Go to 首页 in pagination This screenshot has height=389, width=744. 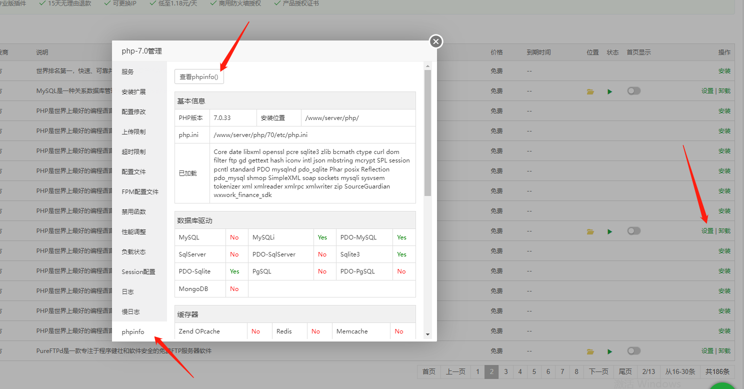[428, 371]
